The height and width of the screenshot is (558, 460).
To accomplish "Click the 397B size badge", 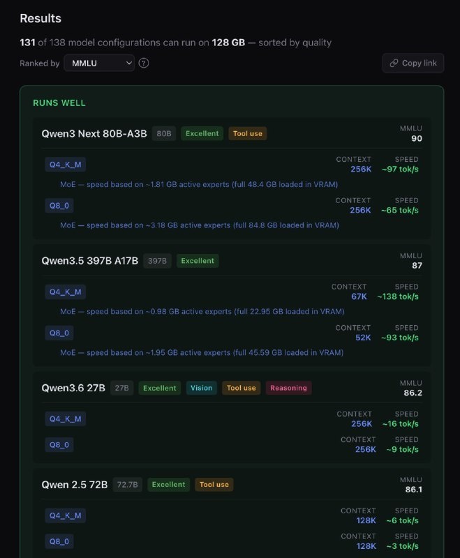I will point(157,261).
